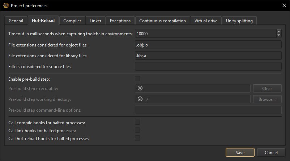Screen dimensions: 290x161
Task: Switch to the General tab
Action: (x=16, y=21)
